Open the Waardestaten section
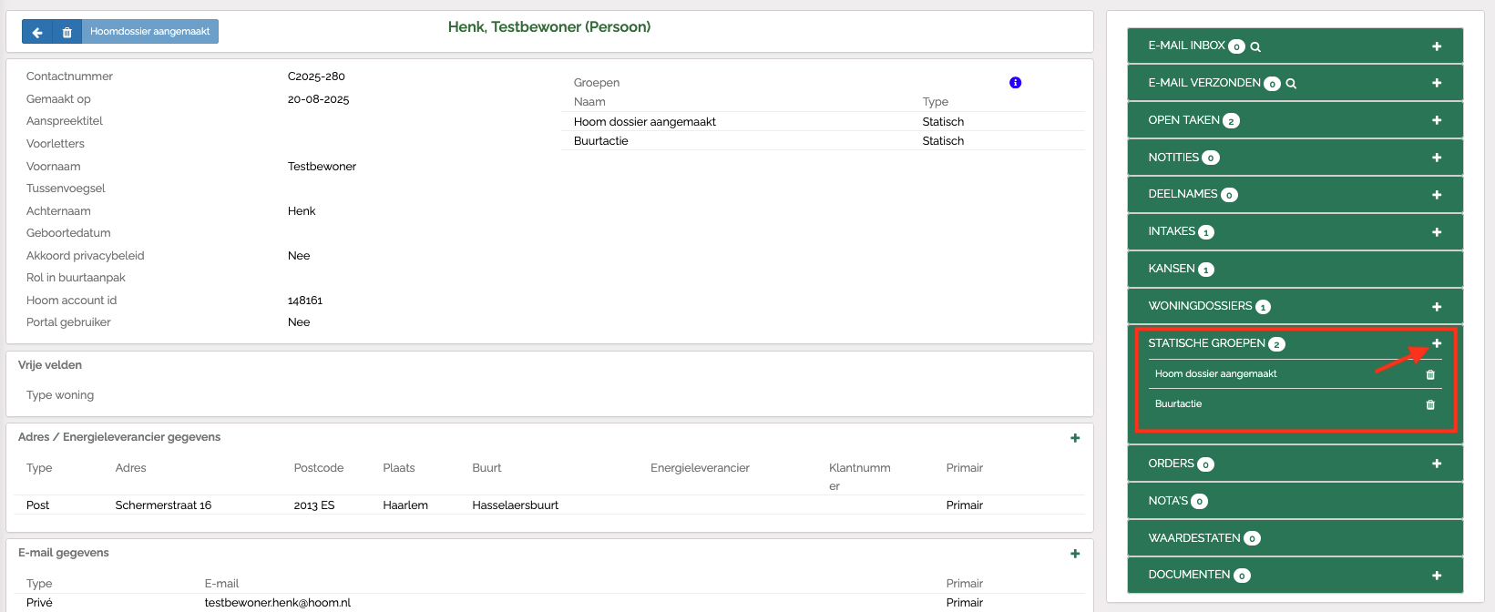This screenshot has width=1495, height=612. click(x=1193, y=538)
